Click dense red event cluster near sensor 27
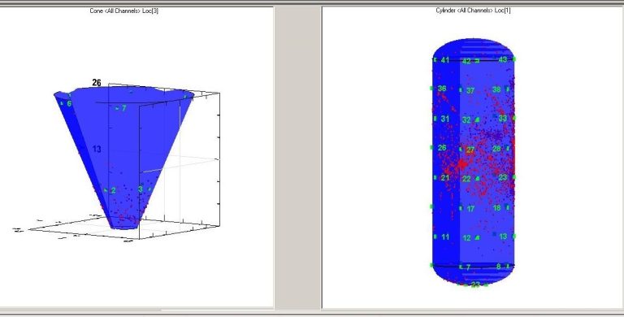Screen dimensions: 624x317 [462, 163]
